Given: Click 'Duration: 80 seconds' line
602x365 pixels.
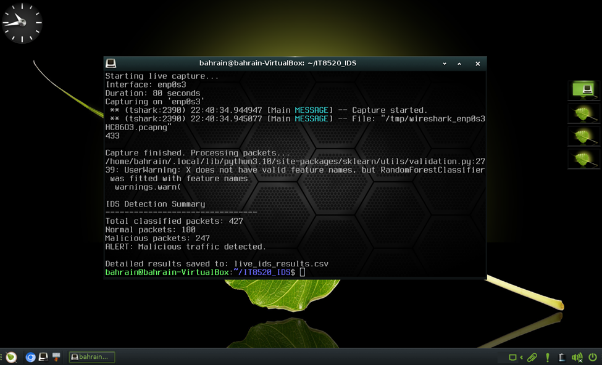Looking at the screenshot, I should 153,93.
